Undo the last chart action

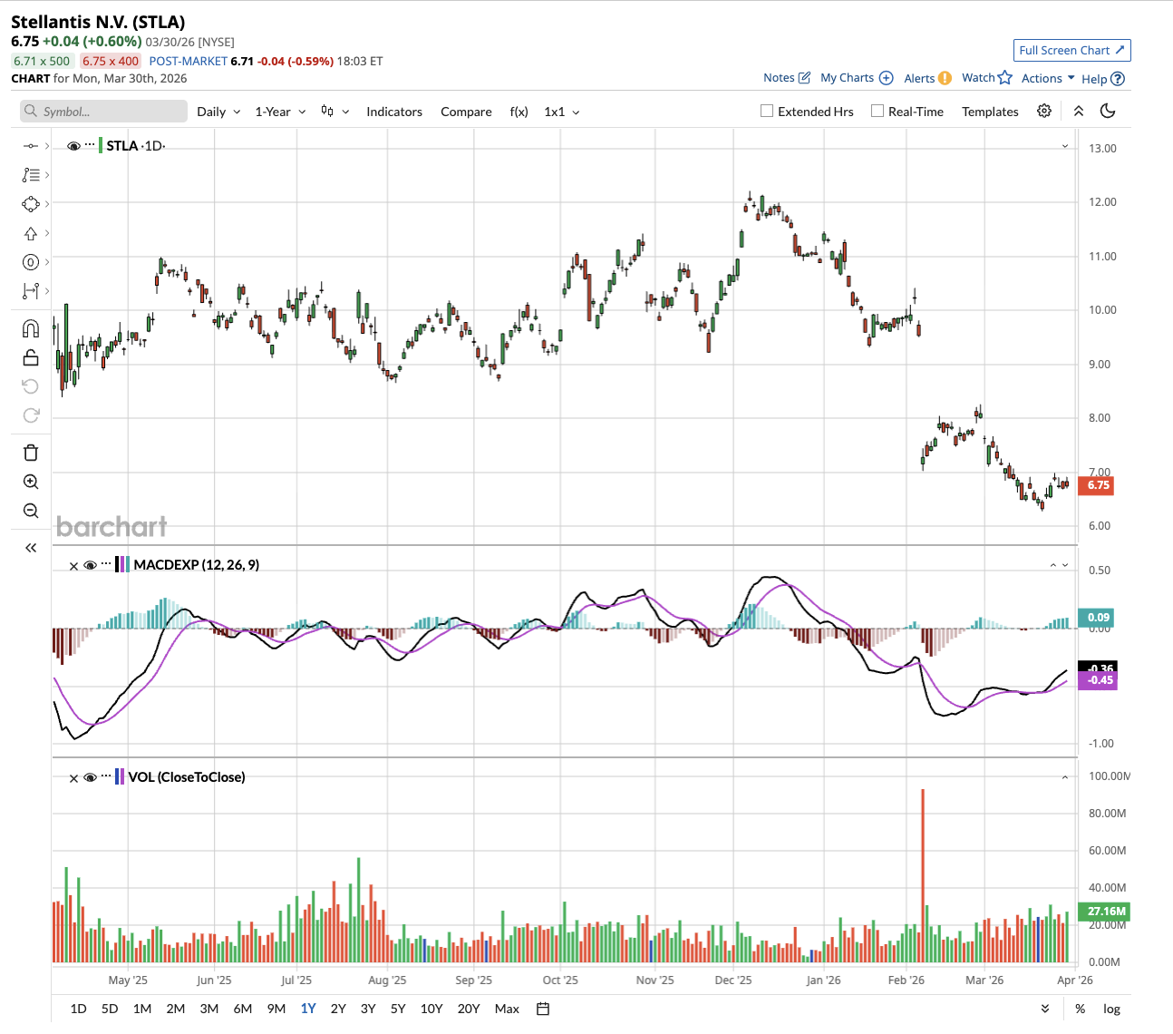pyautogui.click(x=31, y=386)
